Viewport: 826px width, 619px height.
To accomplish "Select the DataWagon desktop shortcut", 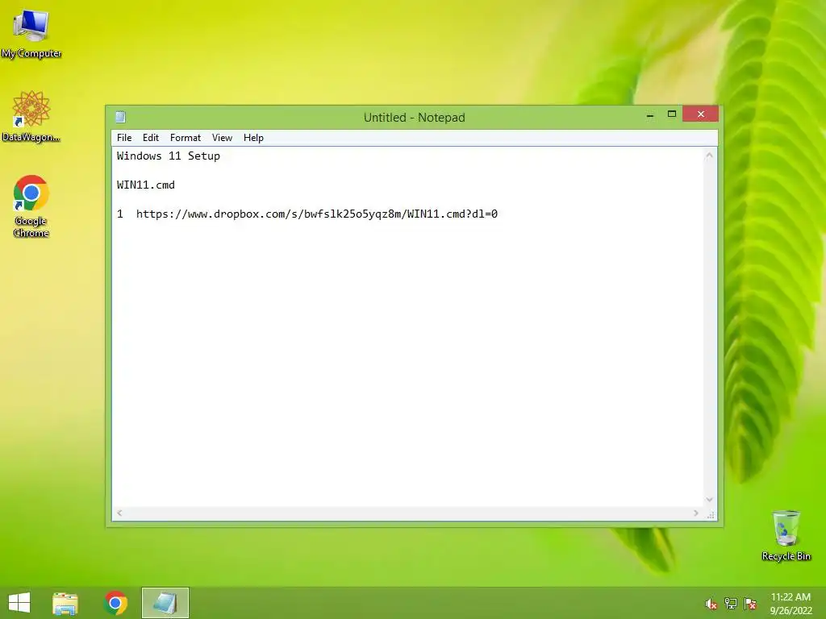I will 31,116.
